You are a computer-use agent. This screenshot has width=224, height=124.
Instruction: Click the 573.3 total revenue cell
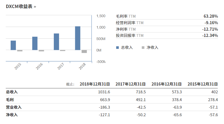pos(177,92)
